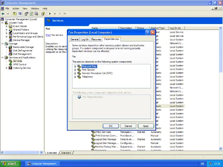
Task: Click the Telephony gear icon
Action: [79, 77]
